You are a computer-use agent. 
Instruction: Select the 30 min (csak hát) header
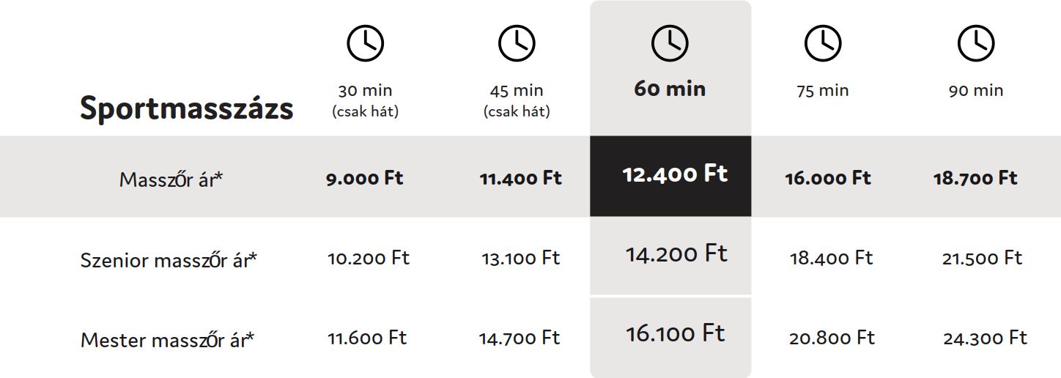coord(365,100)
